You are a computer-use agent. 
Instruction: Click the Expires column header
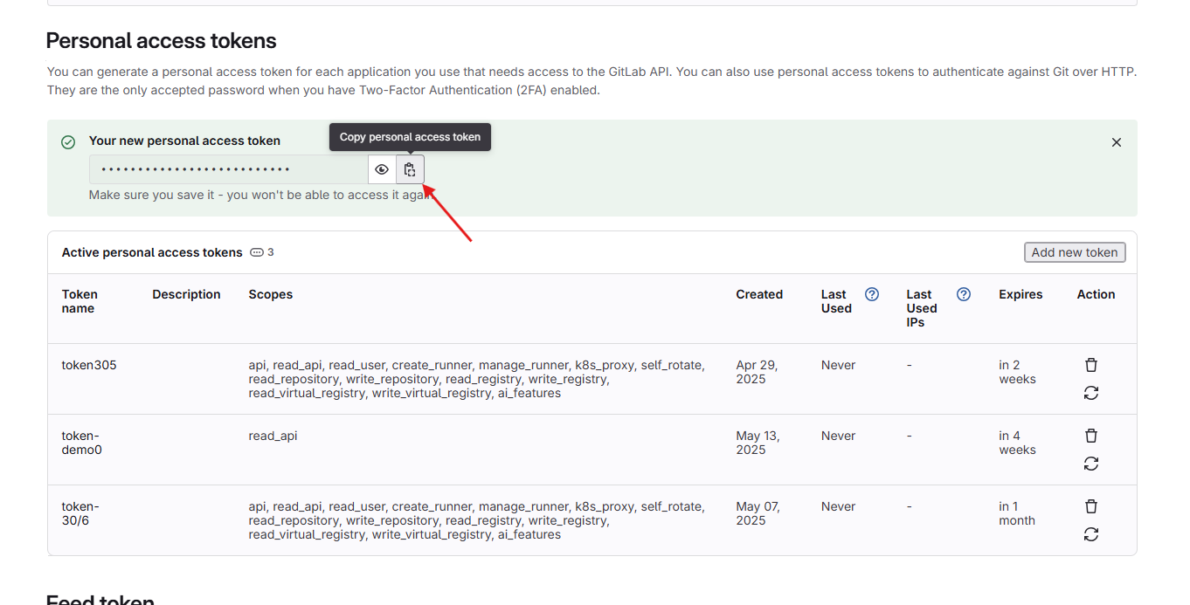coord(1020,294)
